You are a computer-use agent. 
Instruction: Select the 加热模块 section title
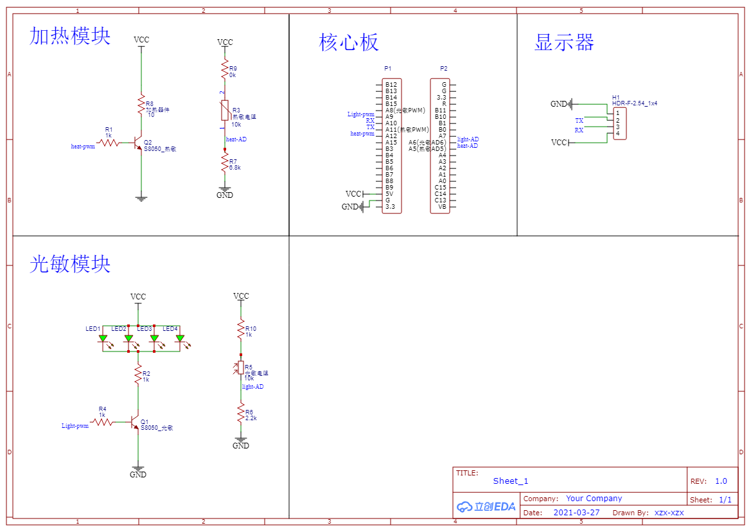tap(70, 36)
